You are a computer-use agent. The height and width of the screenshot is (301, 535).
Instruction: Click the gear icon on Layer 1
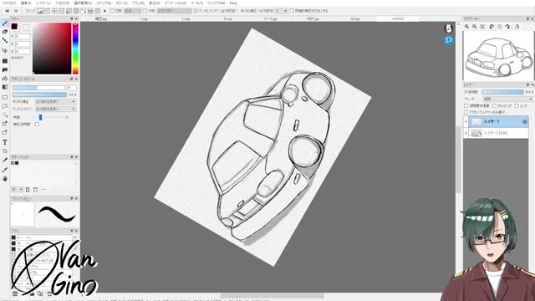(x=525, y=121)
